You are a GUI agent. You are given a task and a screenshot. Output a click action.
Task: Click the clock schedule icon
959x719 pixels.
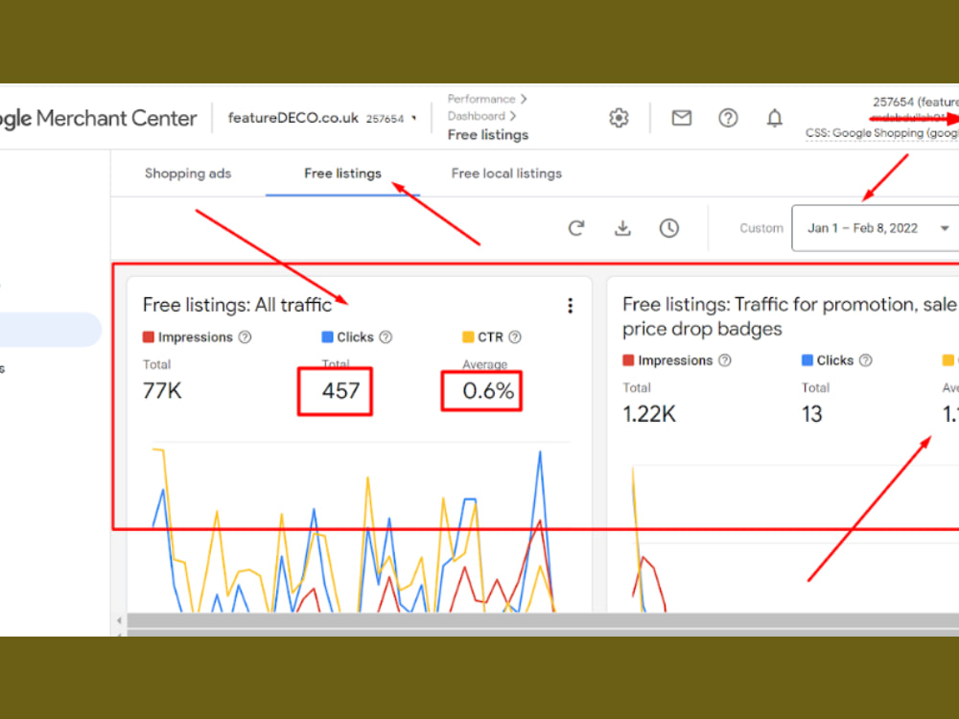tap(669, 228)
